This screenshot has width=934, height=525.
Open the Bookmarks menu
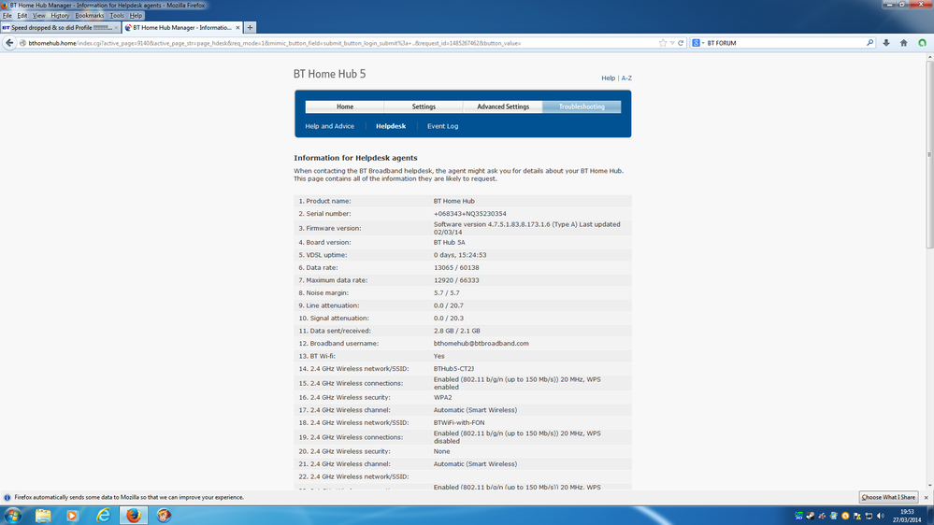(90, 16)
